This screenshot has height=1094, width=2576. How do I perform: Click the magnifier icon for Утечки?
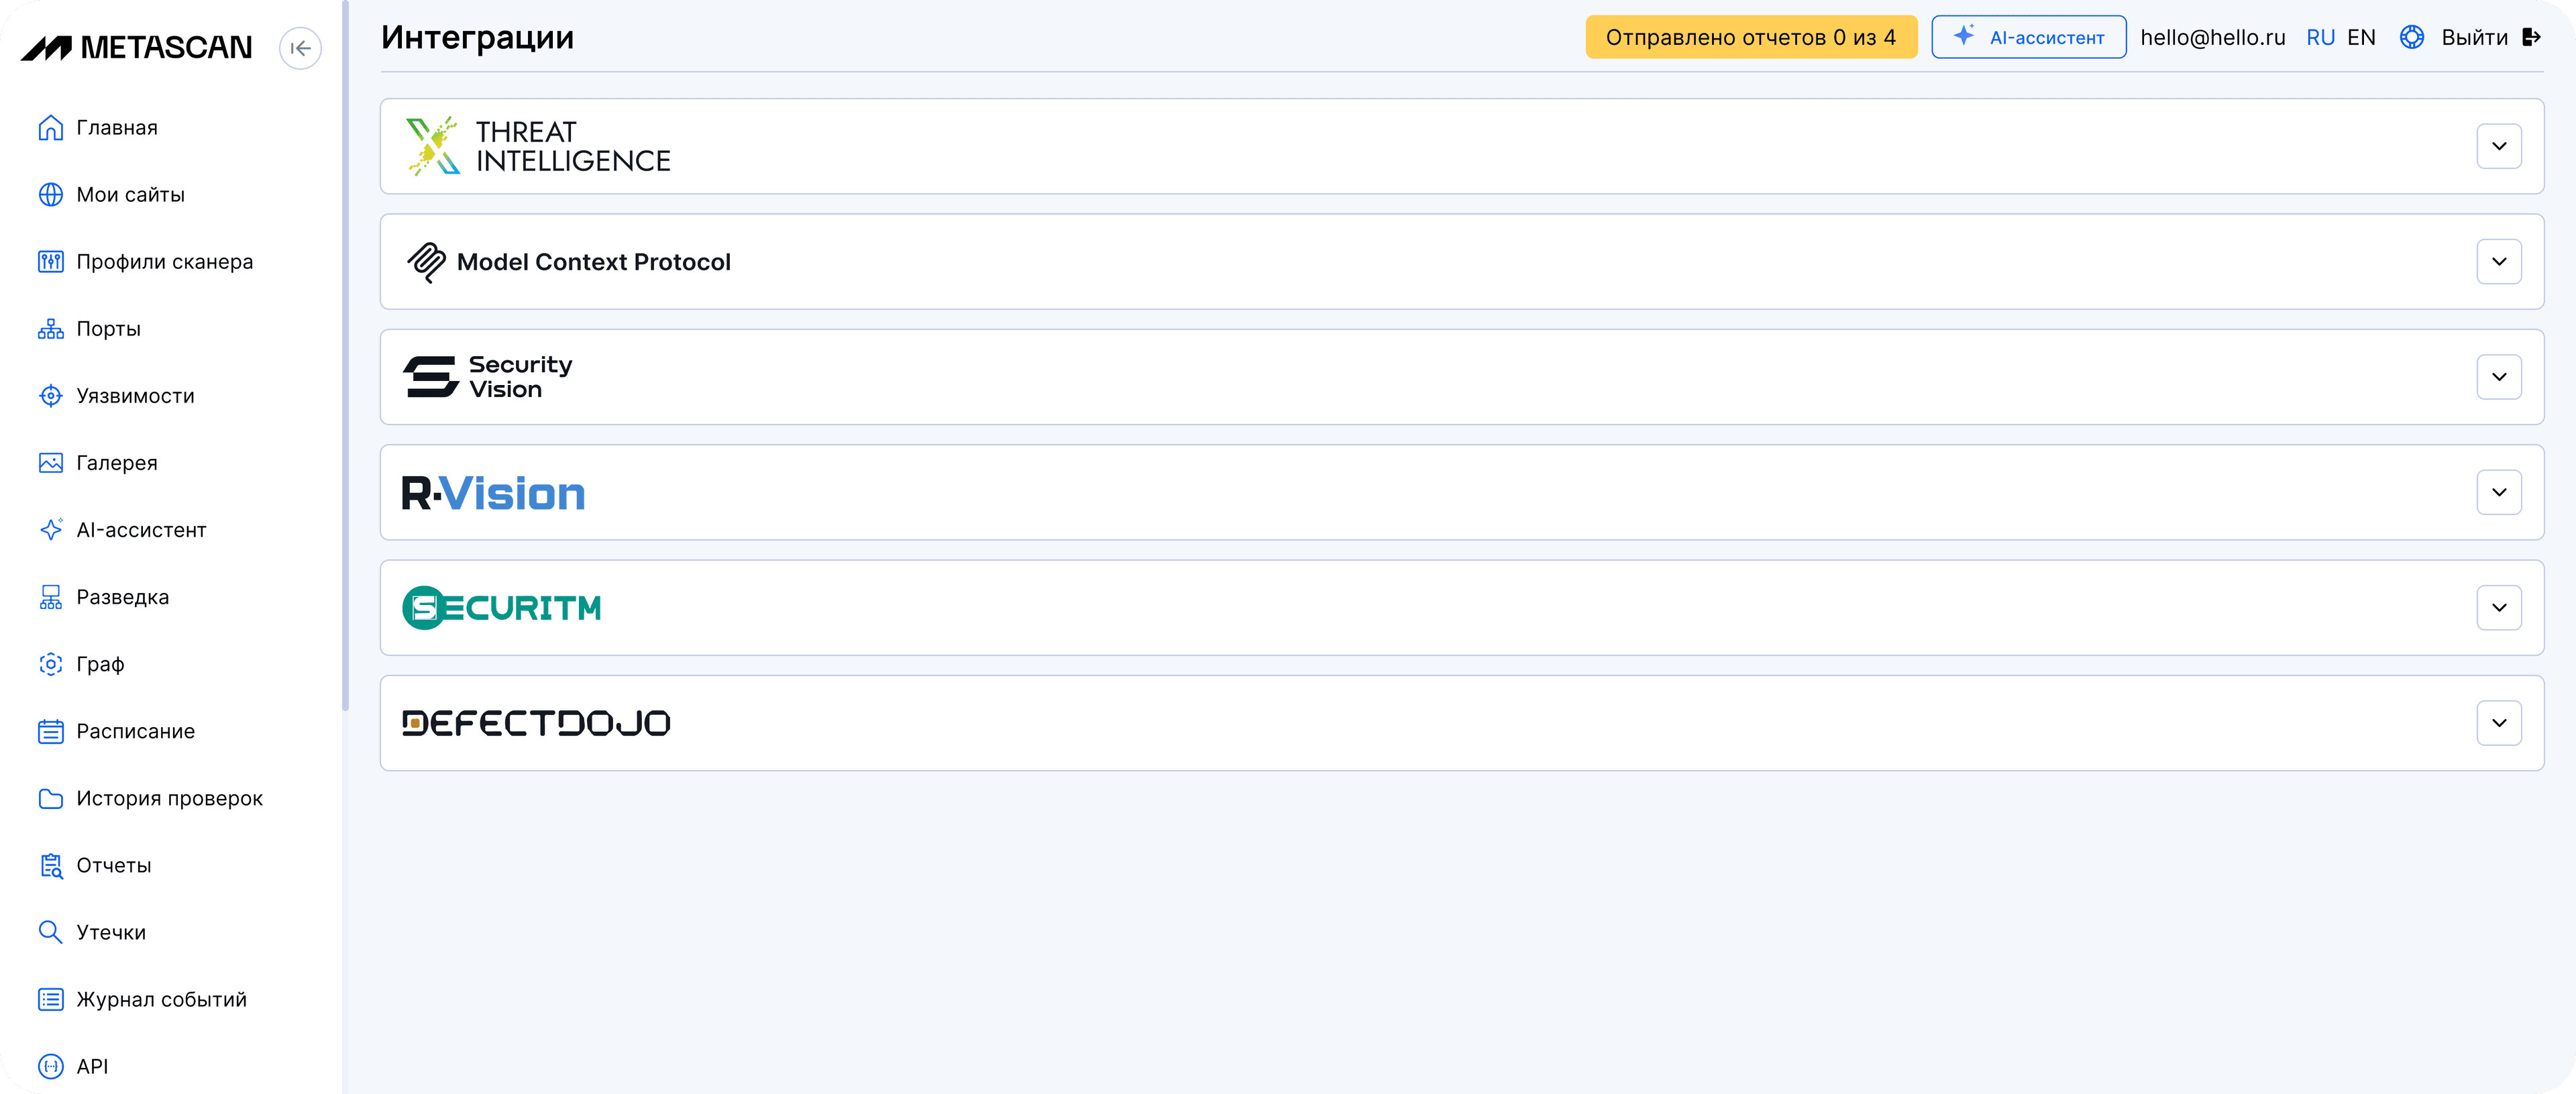click(51, 932)
